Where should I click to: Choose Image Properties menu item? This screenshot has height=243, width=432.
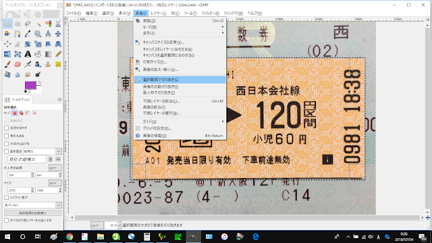(180, 136)
